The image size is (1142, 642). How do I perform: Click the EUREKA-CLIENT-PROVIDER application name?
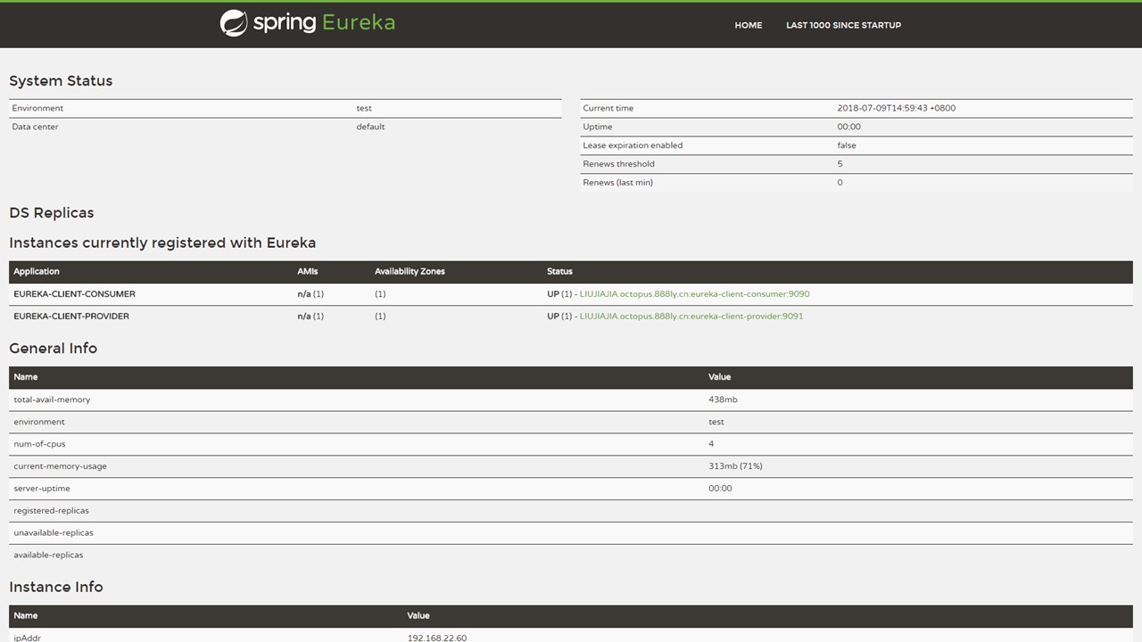[x=71, y=317]
